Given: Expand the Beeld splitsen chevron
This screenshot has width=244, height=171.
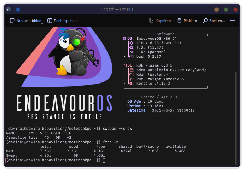Looking at the screenshot, I should [x=82, y=21].
